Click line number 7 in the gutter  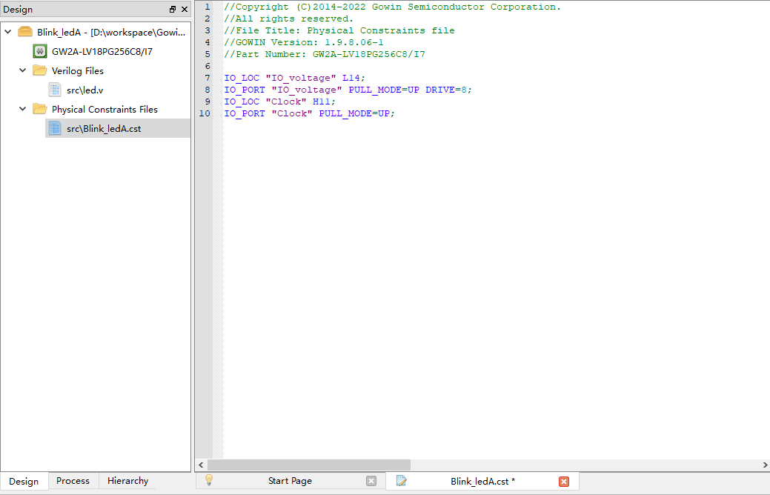coord(208,78)
